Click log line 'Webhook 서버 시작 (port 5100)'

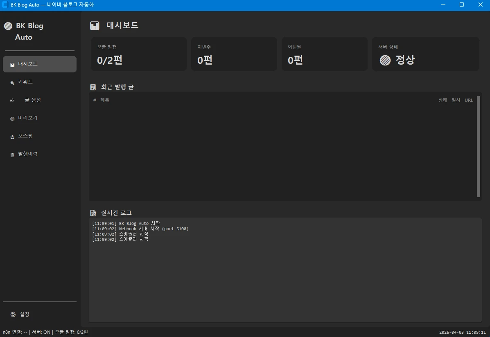tap(140, 229)
